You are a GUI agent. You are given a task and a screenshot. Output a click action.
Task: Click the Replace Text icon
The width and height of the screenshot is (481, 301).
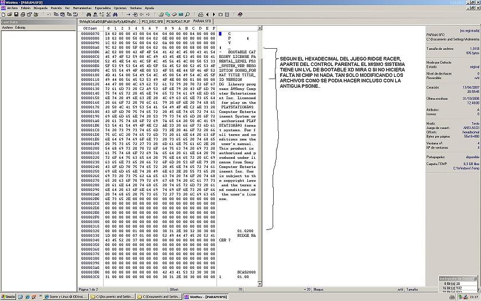pos(102,14)
